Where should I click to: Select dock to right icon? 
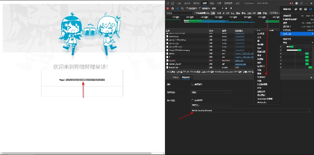click(311, 9)
